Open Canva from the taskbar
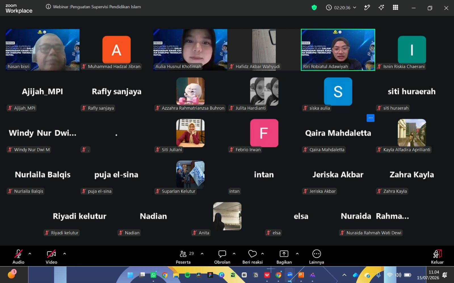The height and width of the screenshot is (283, 454). coord(222,275)
